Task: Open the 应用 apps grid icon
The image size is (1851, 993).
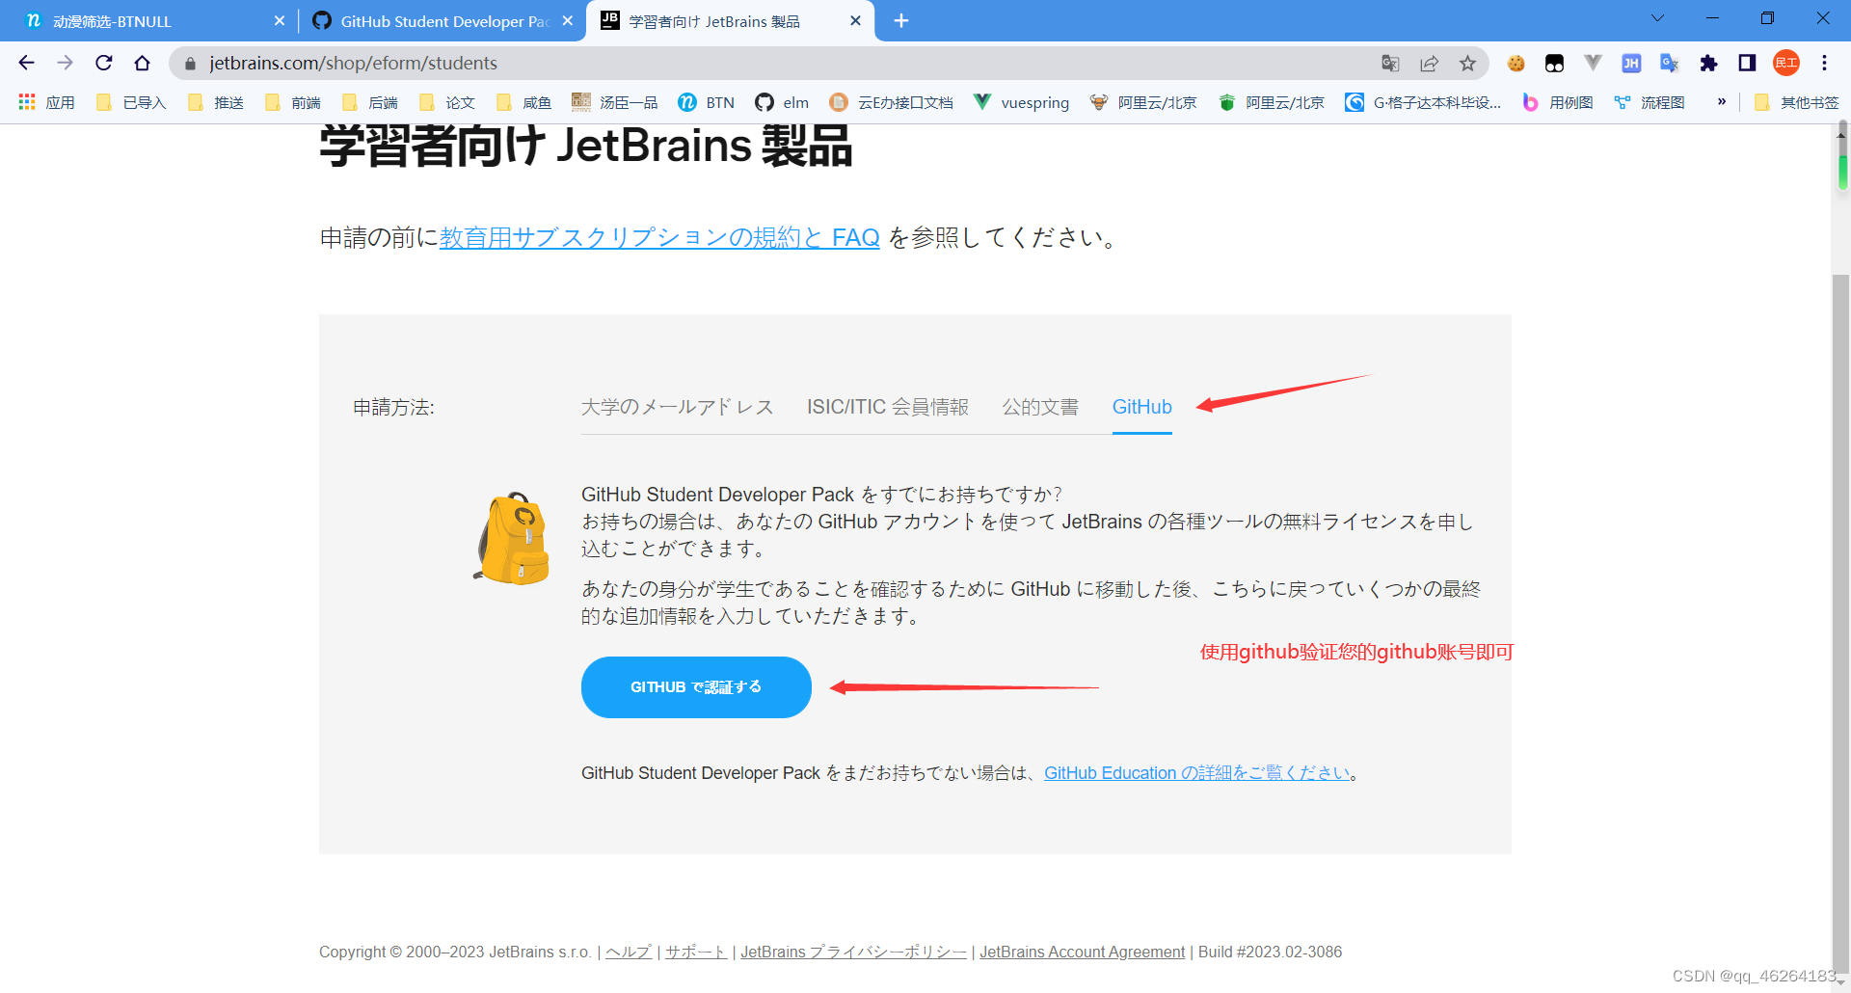Action: point(26,102)
